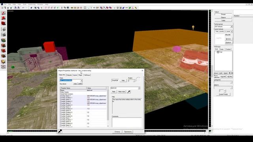Viewport: 253px width, 142px height.
Task: Open the File menu
Action: [x=5, y=4]
